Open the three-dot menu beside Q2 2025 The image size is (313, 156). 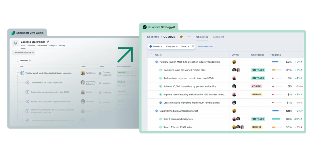click(x=189, y=37)
